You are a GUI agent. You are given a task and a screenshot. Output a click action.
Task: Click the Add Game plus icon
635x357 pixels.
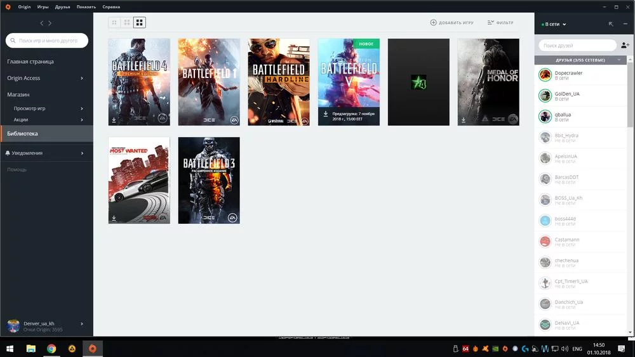433,23
